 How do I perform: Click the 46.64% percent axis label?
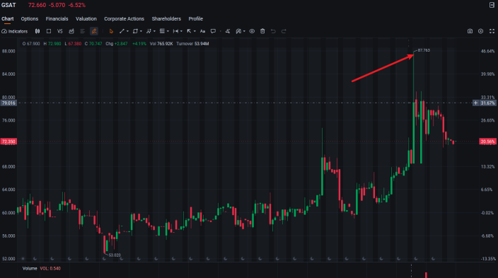pyautogui.click(x=488, y=51)
